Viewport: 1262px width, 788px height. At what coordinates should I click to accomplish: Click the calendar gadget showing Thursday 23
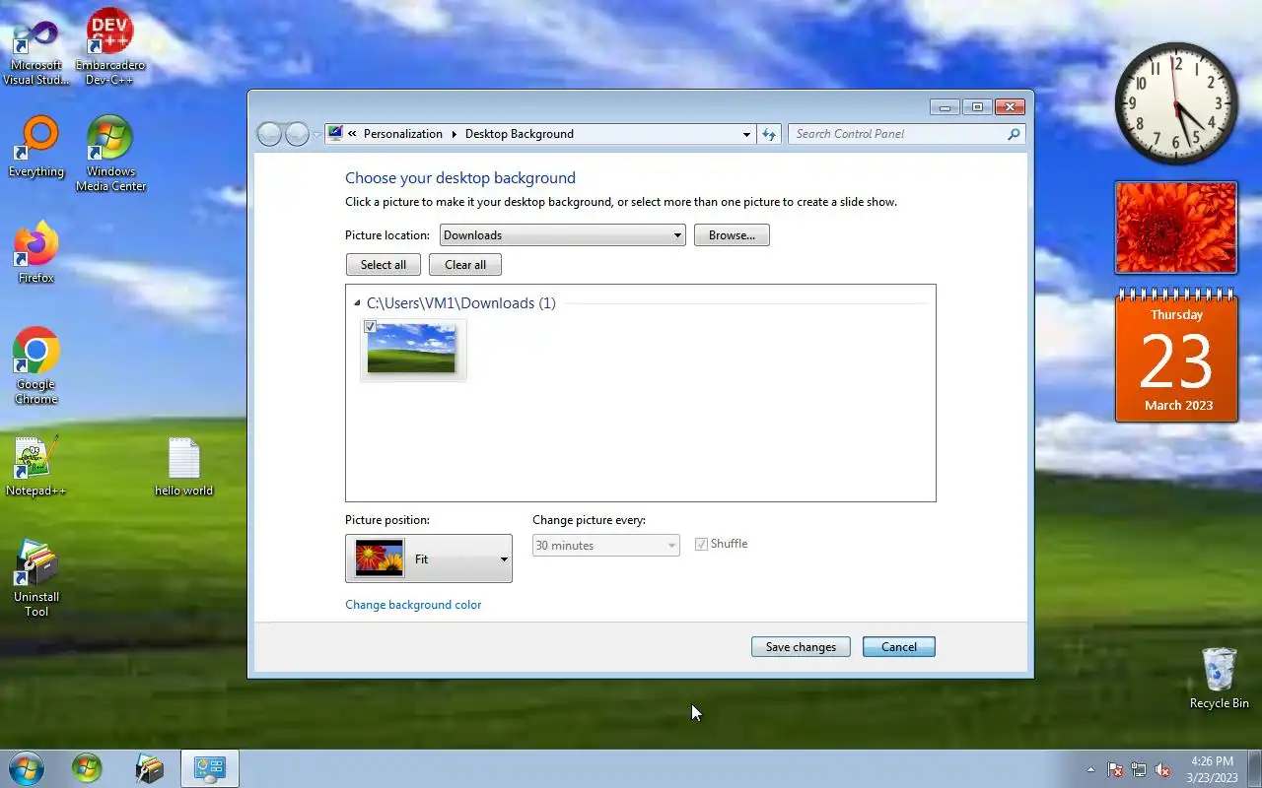tap(1176, 356)
